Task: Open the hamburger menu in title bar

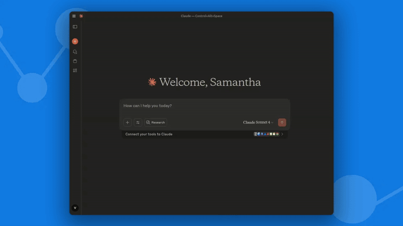Action: (74, 16)
